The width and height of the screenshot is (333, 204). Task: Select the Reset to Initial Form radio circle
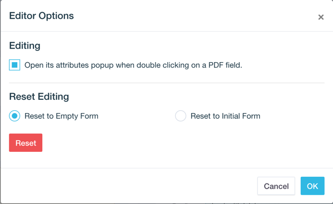181,116
